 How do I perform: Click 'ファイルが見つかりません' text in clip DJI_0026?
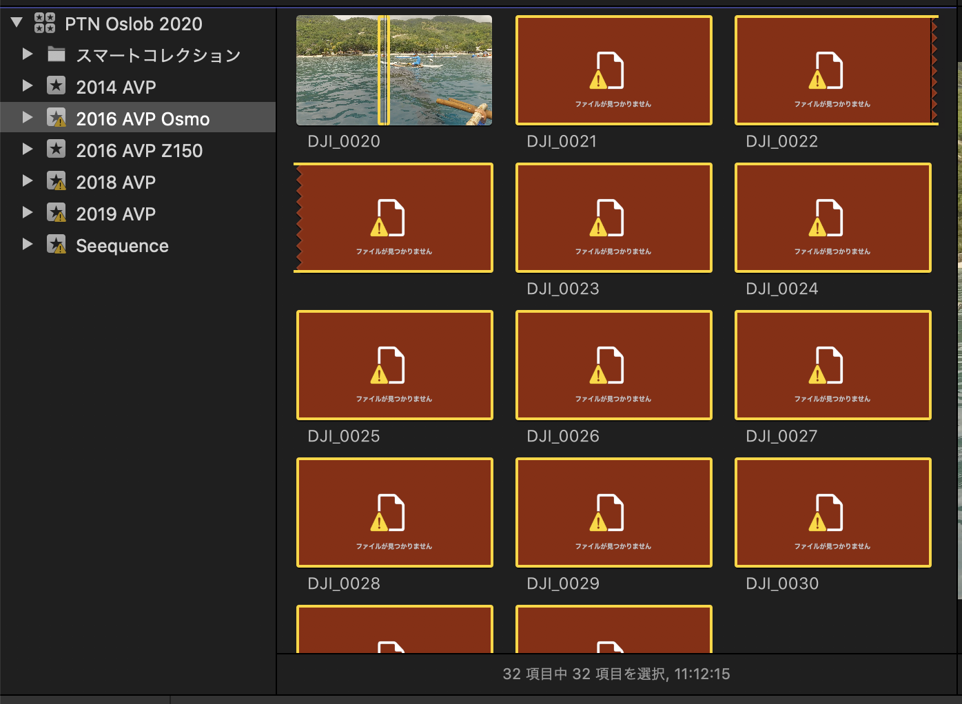(613, 399)
